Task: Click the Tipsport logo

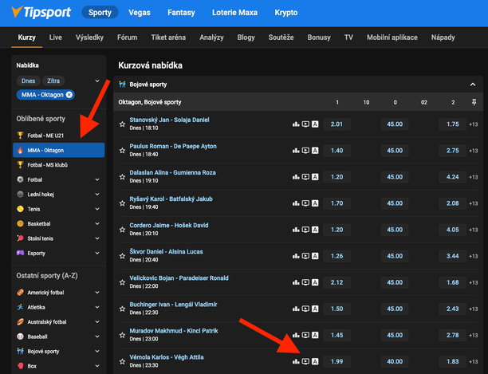Action: (x=41, y=13)
